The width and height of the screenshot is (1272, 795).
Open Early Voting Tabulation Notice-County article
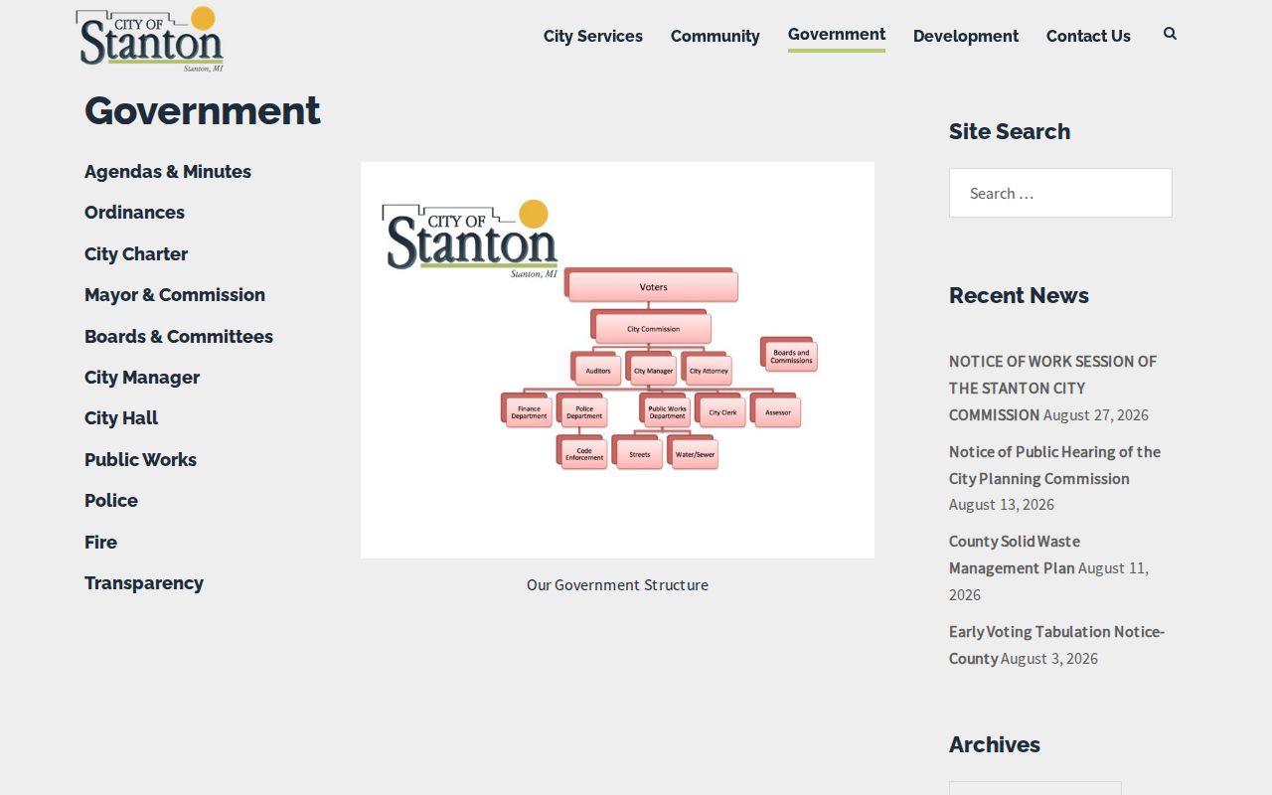coord(1056,644)
